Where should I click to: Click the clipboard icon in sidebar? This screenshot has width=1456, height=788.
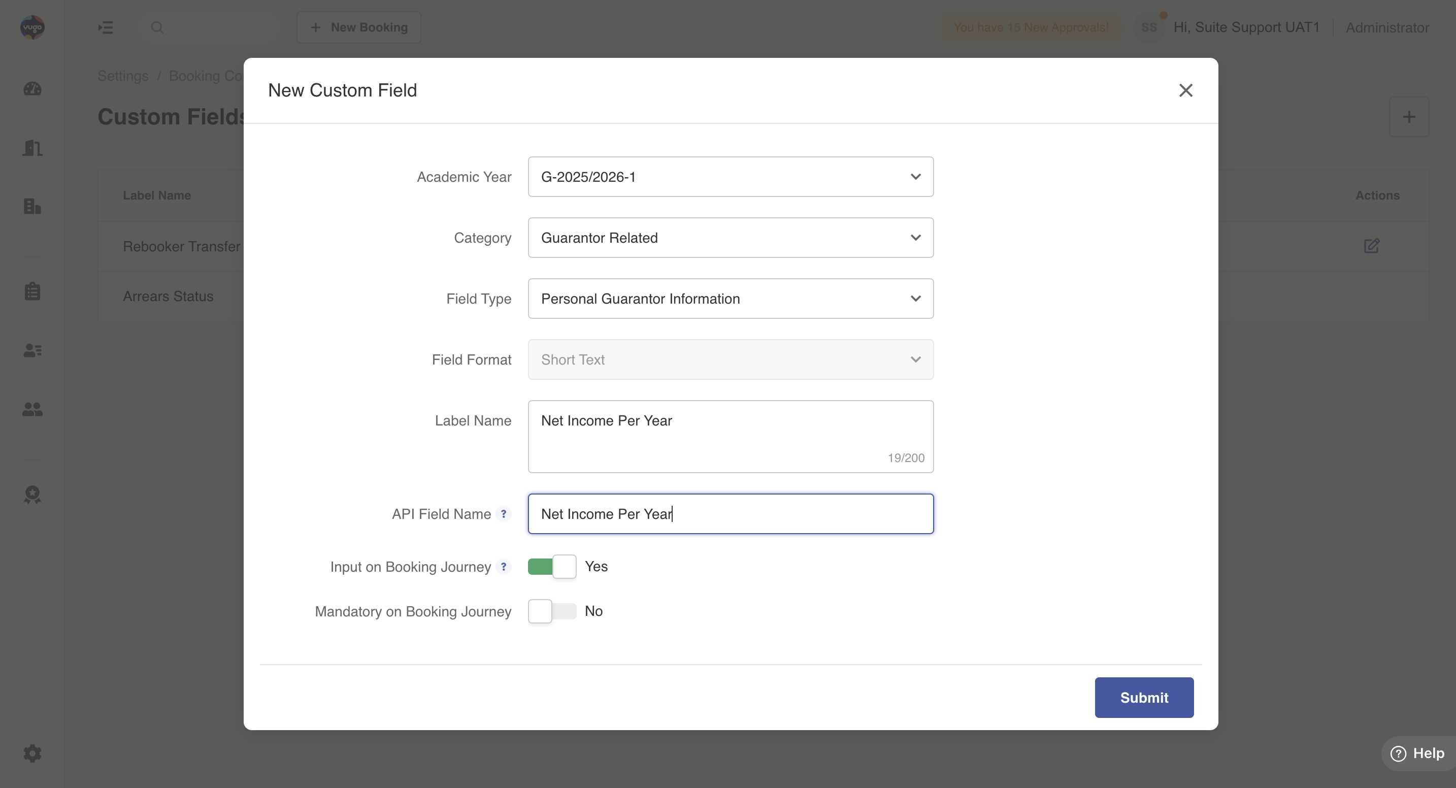coord(32,291)
